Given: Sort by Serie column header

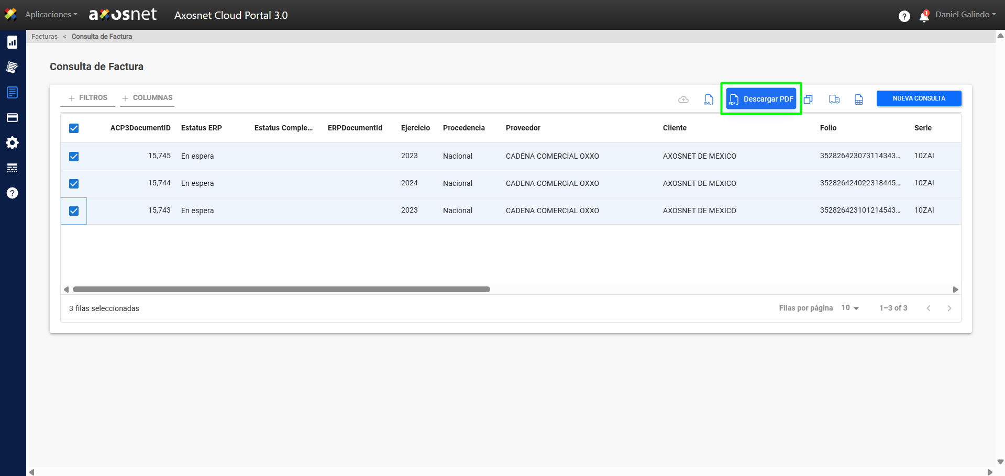Looking at the screenshot, I should click(x=923, y=128).
